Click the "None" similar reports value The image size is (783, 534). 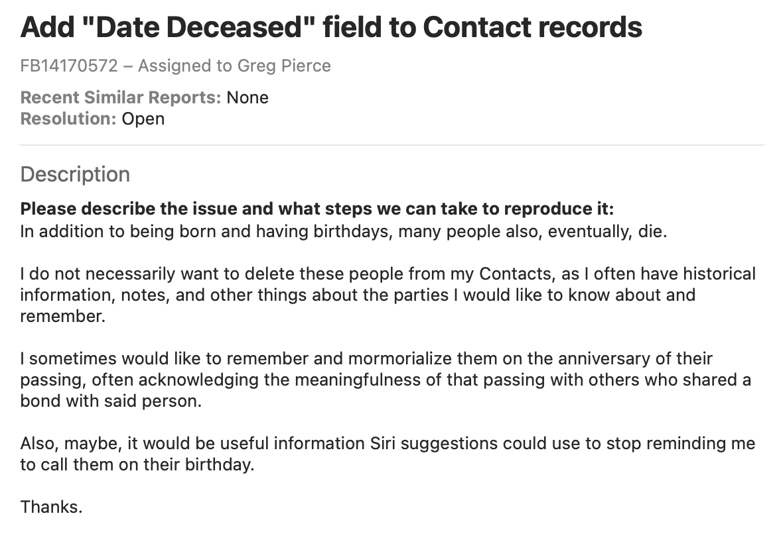click(248, 98)
